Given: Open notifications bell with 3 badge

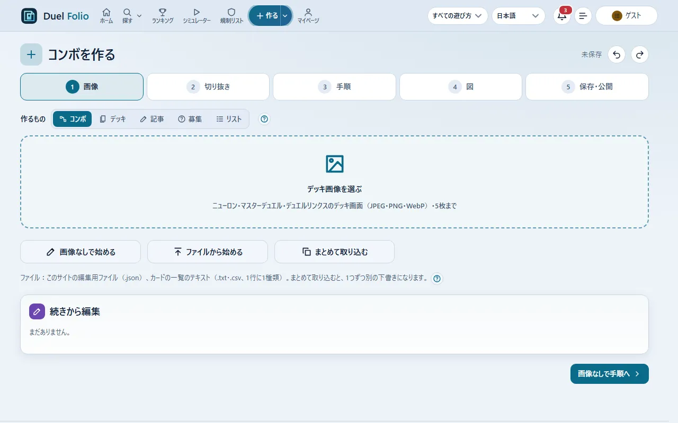Looking at the screenshot, I should [562, 16].
